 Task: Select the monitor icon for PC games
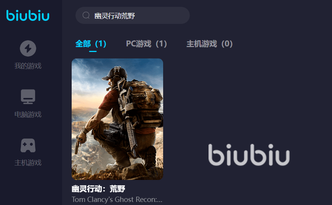28,96
